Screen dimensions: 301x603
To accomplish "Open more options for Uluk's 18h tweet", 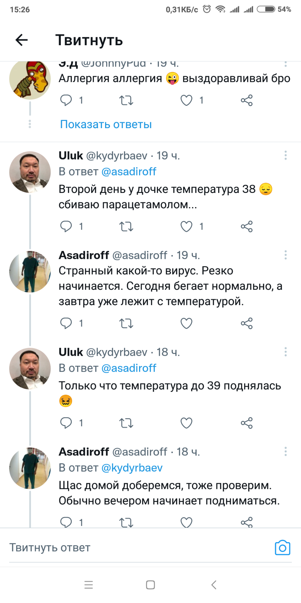I will coord(285,352).
